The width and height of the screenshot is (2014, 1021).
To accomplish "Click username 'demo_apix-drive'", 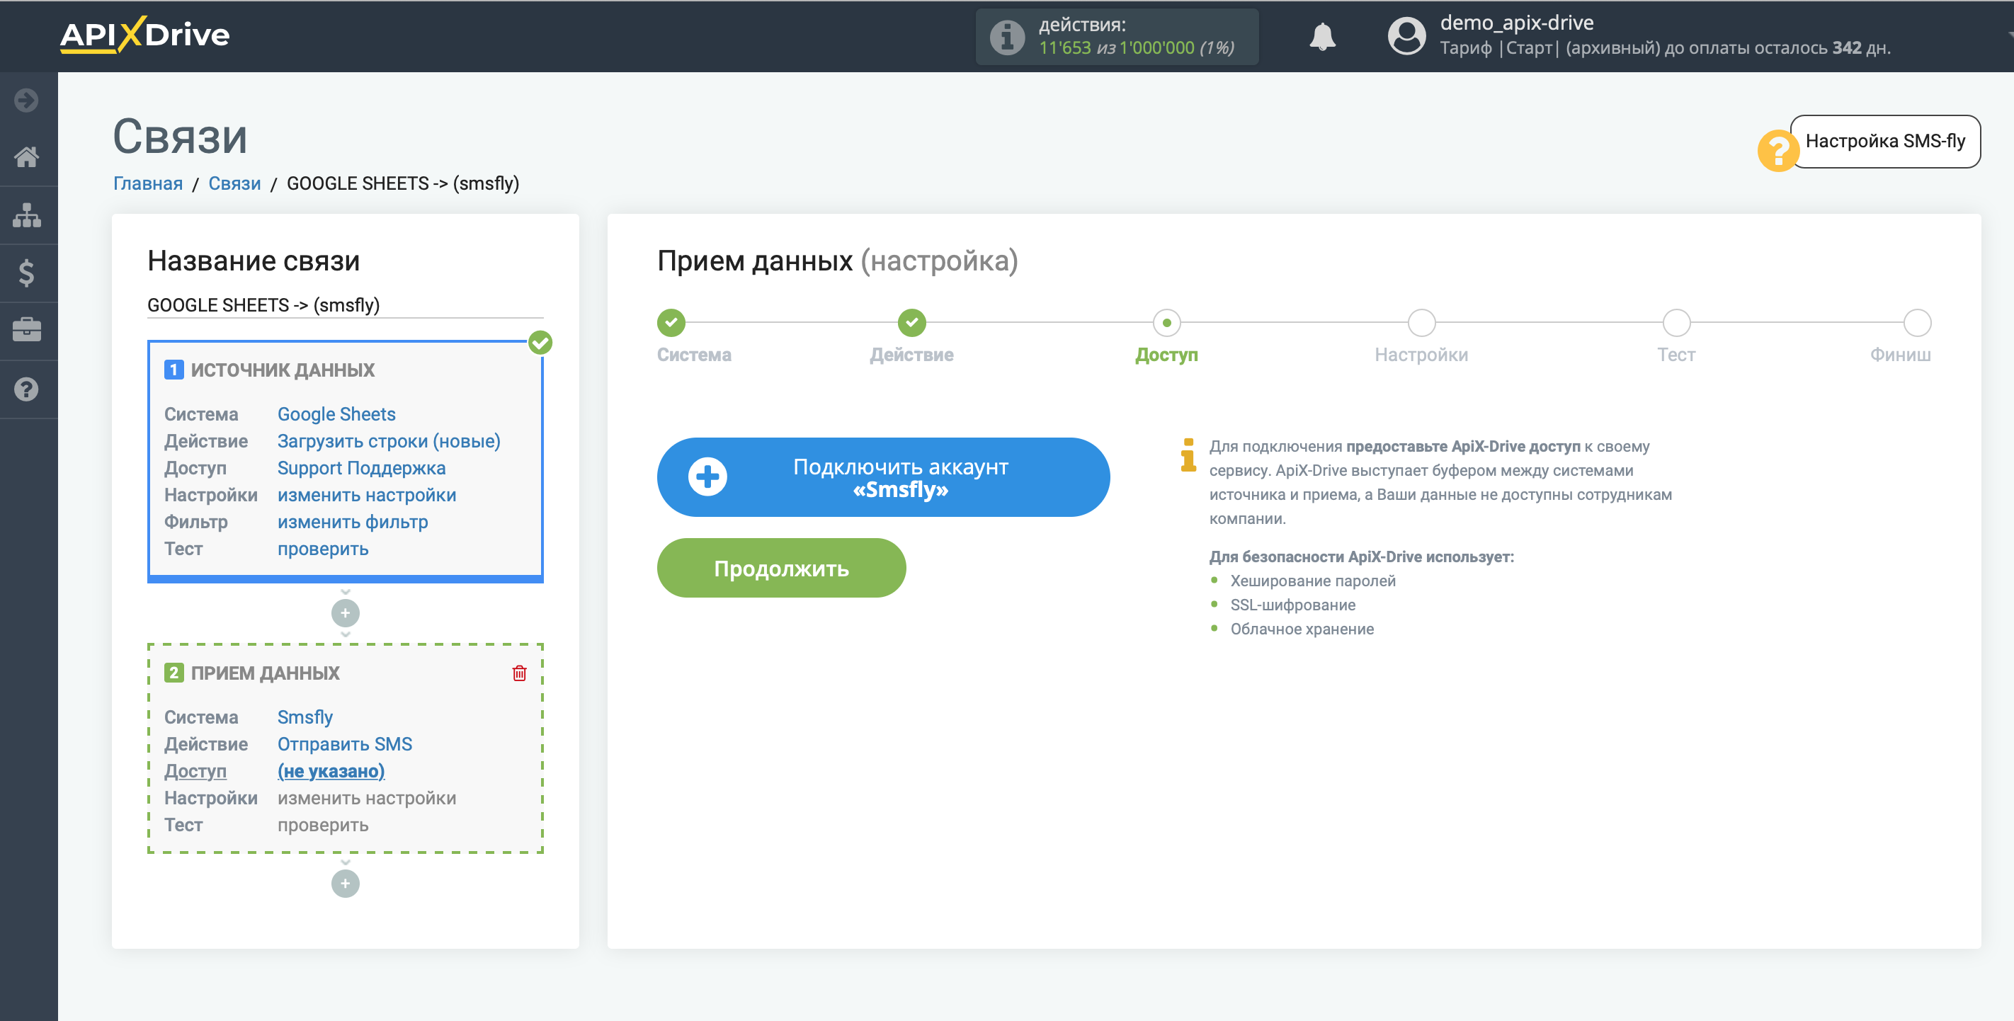I will pyautogui.click(x=1517, y=23).
